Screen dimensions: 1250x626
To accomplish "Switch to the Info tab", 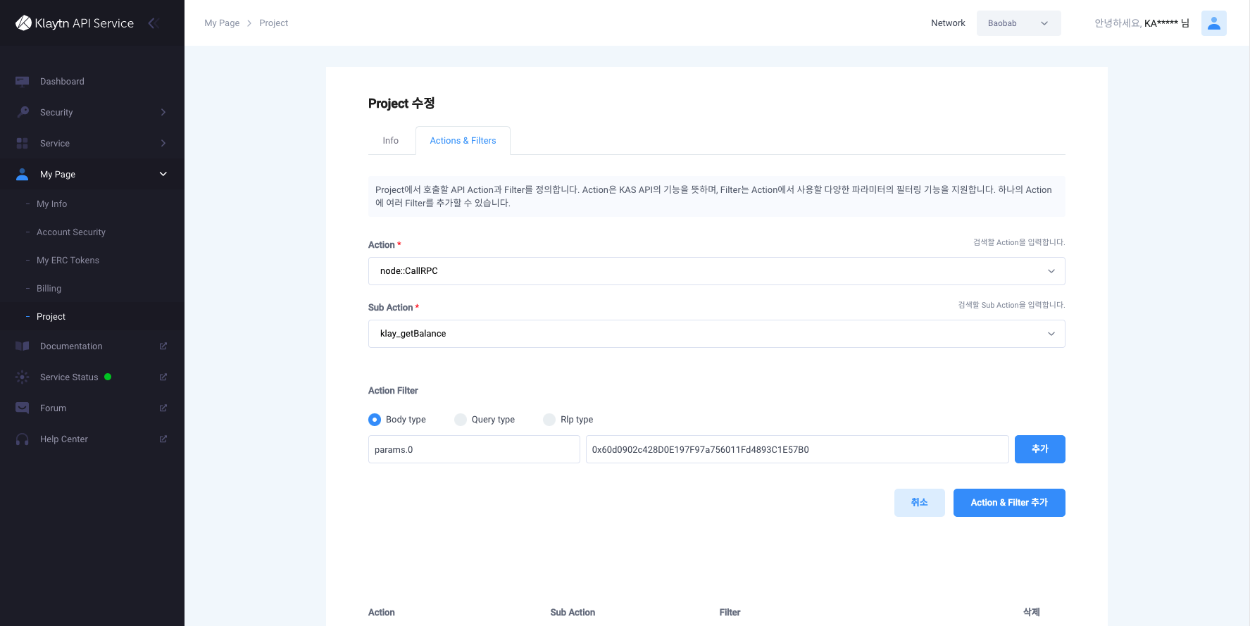I will click(x=391, y=141).
